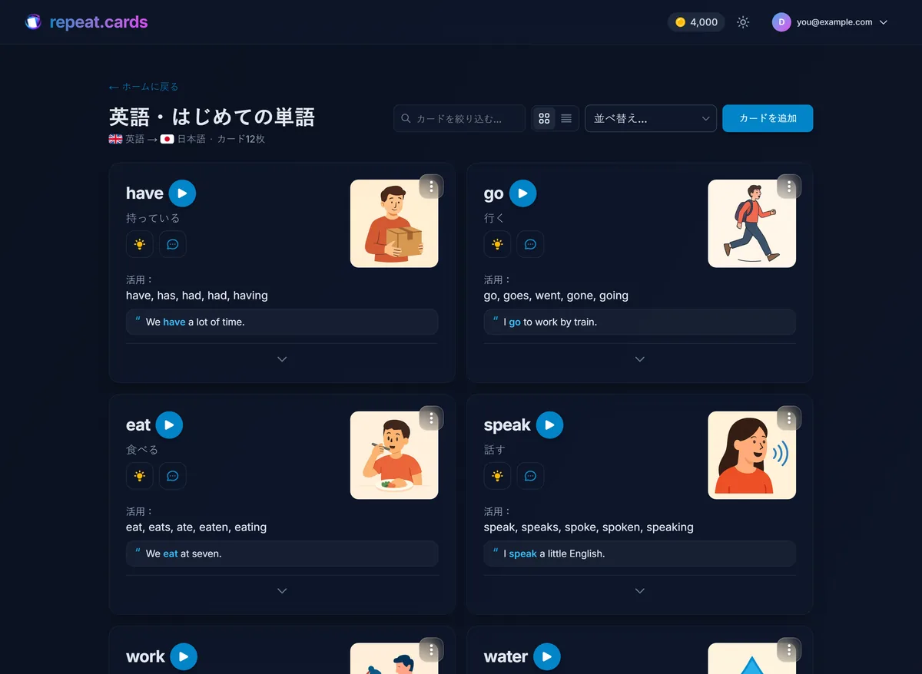The width and height of the screenshot is (922, 674).
Task: Open the chat bubble for eat
Action: pyautogui.click(x=173, y=476)
